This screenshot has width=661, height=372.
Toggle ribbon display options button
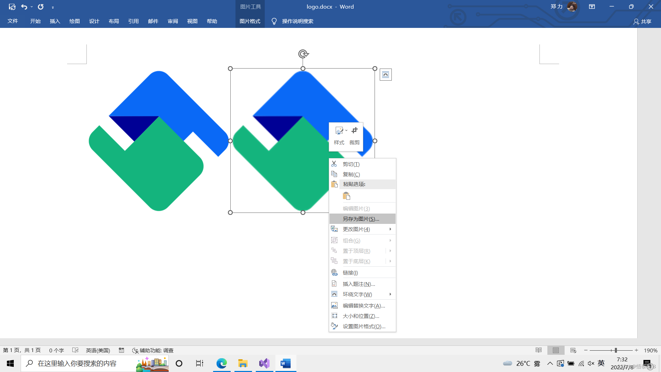(592, 7)
